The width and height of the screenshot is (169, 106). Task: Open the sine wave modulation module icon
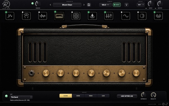pyautogui.click(x=126, y=16)
